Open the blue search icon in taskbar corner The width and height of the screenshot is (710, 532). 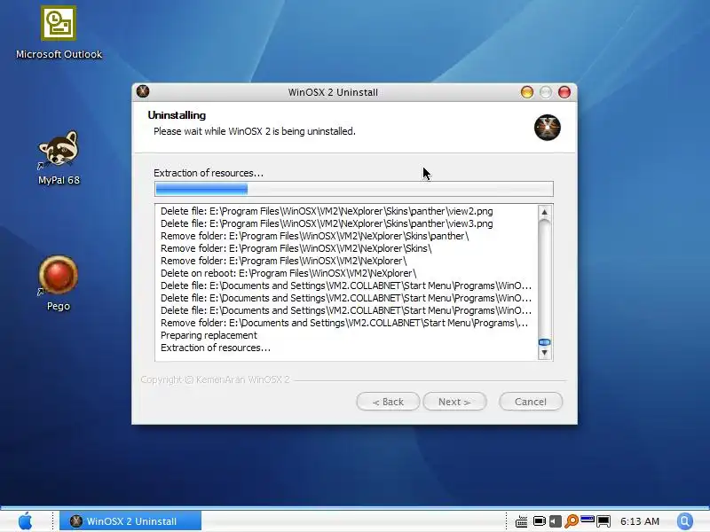coord(685,521)
